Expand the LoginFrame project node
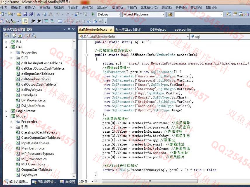Viewport: 250px width, 187px height. (6, 111)
